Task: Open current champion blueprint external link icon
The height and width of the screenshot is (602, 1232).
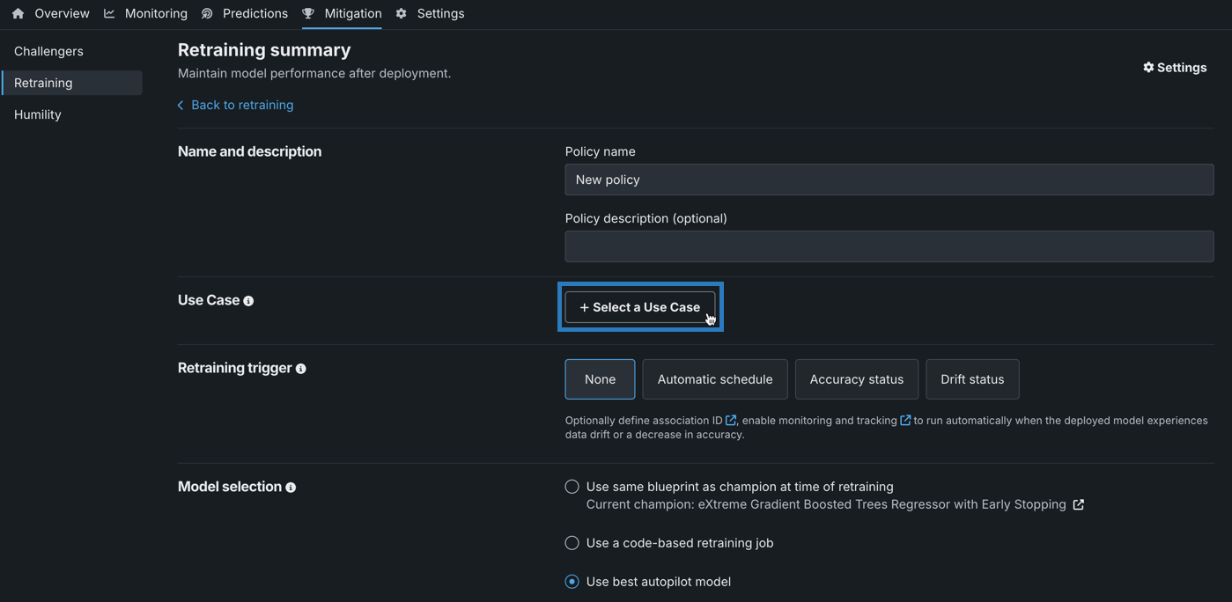Action: (1079, 505)
